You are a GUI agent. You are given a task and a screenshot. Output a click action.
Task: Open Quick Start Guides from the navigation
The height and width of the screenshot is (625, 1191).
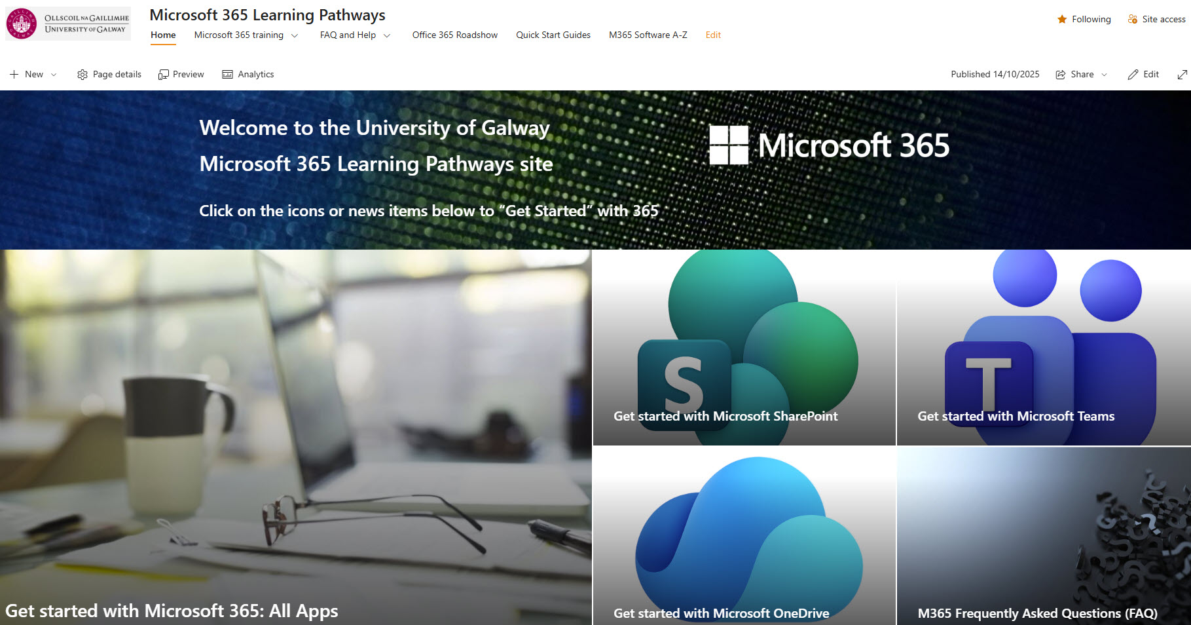553,35
